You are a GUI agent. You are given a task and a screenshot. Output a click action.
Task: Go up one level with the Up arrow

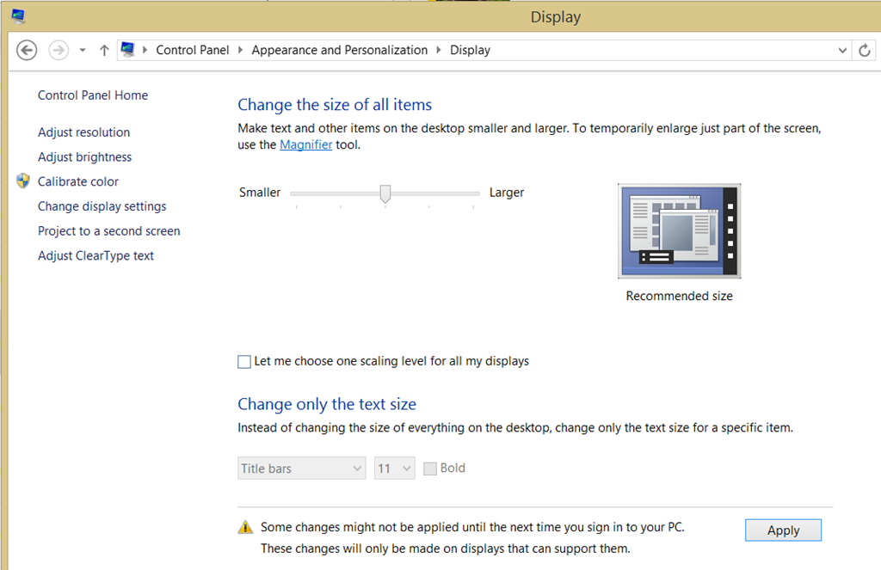pyautogui.click(x=104, y=50)
